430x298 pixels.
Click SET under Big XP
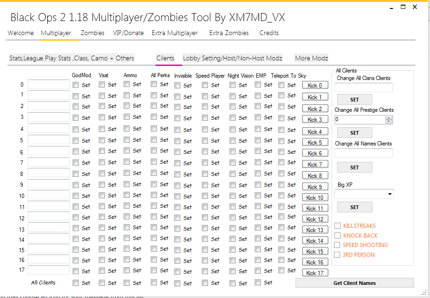click(x=355, y=207)
